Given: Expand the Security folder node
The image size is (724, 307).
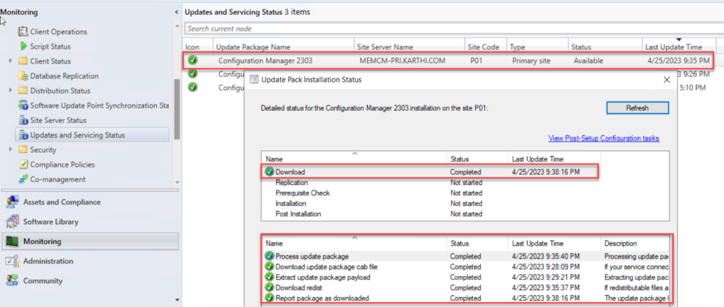Looking at the screenshot, I should [11, 150].
